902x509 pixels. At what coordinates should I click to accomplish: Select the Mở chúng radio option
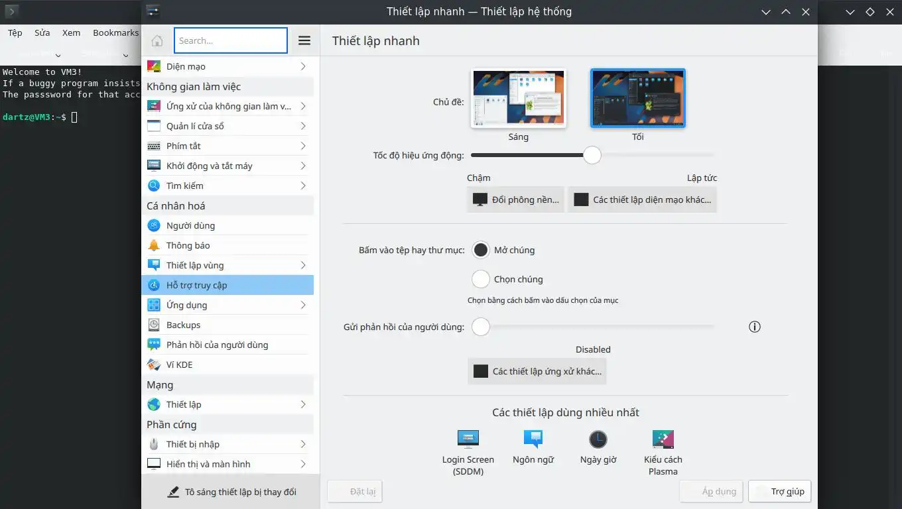(x=481, y=250)
